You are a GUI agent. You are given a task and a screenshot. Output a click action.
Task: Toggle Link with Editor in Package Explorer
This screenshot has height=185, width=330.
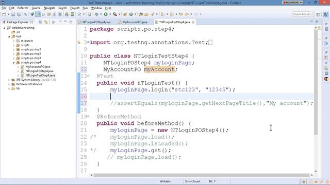pos(46,22)
